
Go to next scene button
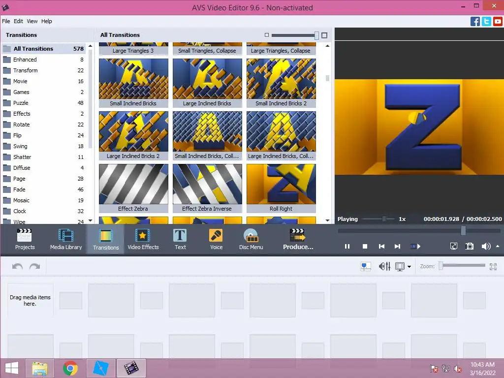(415, 247)
